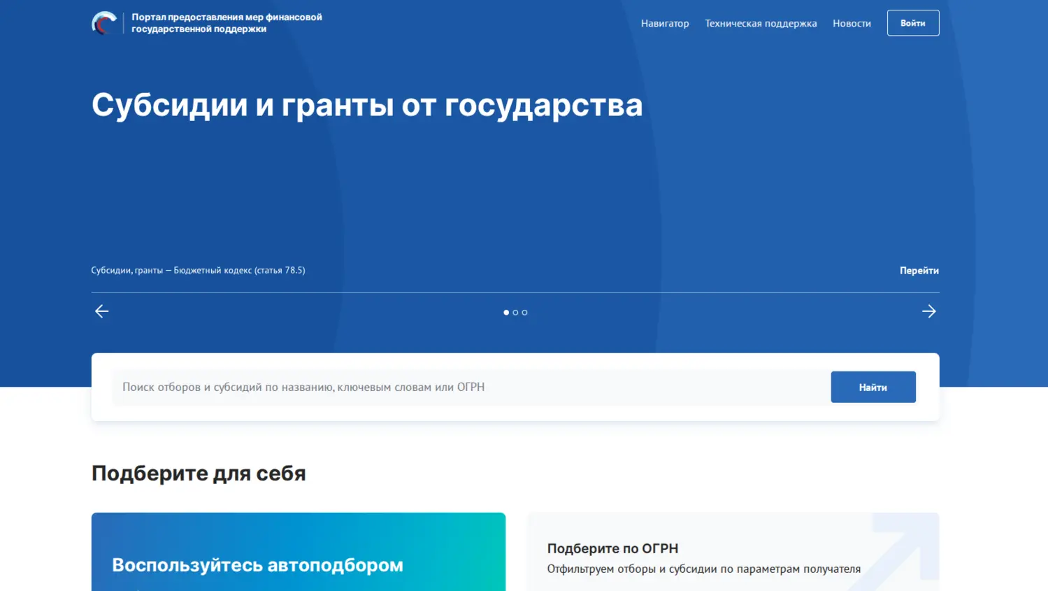Open the Подберите по ОГРН card title
This screenshot has height=591, width=1048.
pos(612,548)
